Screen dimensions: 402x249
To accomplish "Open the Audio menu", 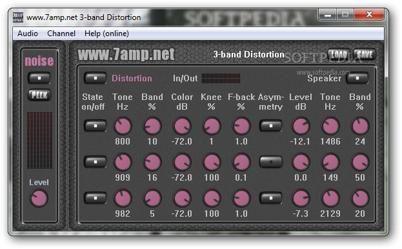I will point(28,34).
